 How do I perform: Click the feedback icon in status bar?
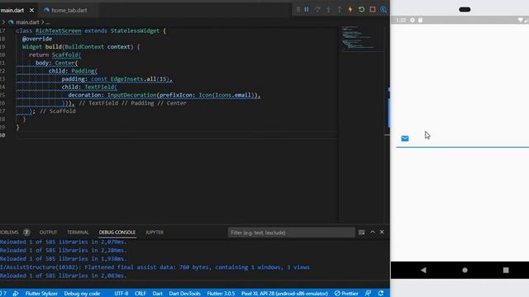[368, 294]
